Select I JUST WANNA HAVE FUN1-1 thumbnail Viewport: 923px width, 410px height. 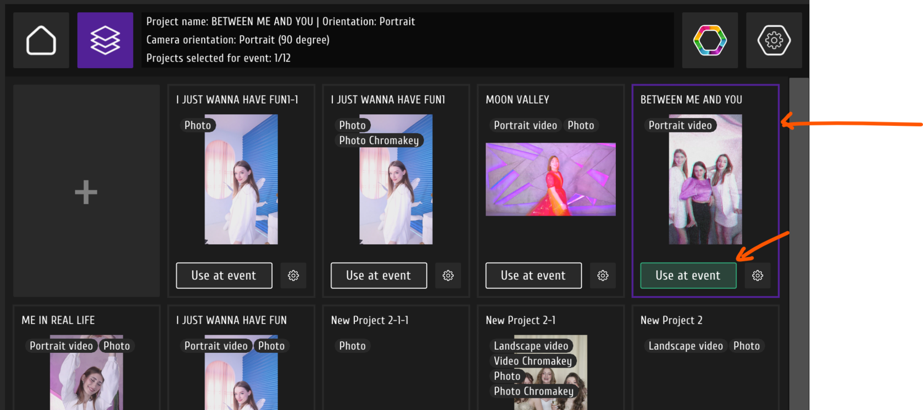click(241, 179)
